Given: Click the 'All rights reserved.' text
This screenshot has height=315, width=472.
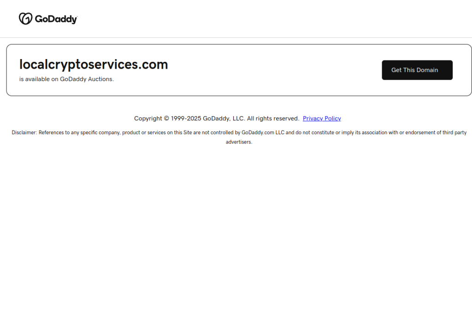Looking at the screenshot, I should tap(273, 119).
